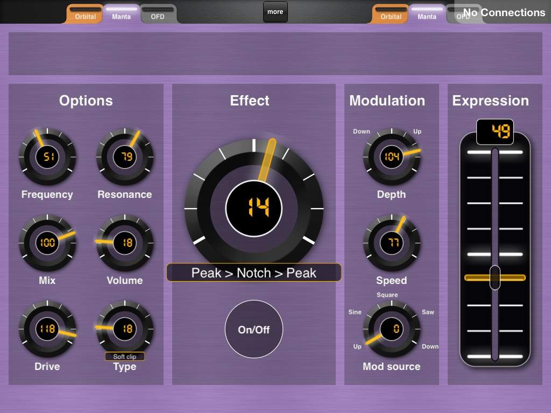Click the Saw label at Mod source
Screen dimensions: 551x413
428,312
